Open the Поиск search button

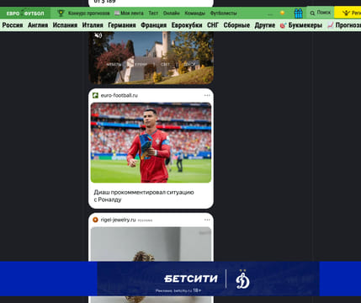[x=321, y=13]
